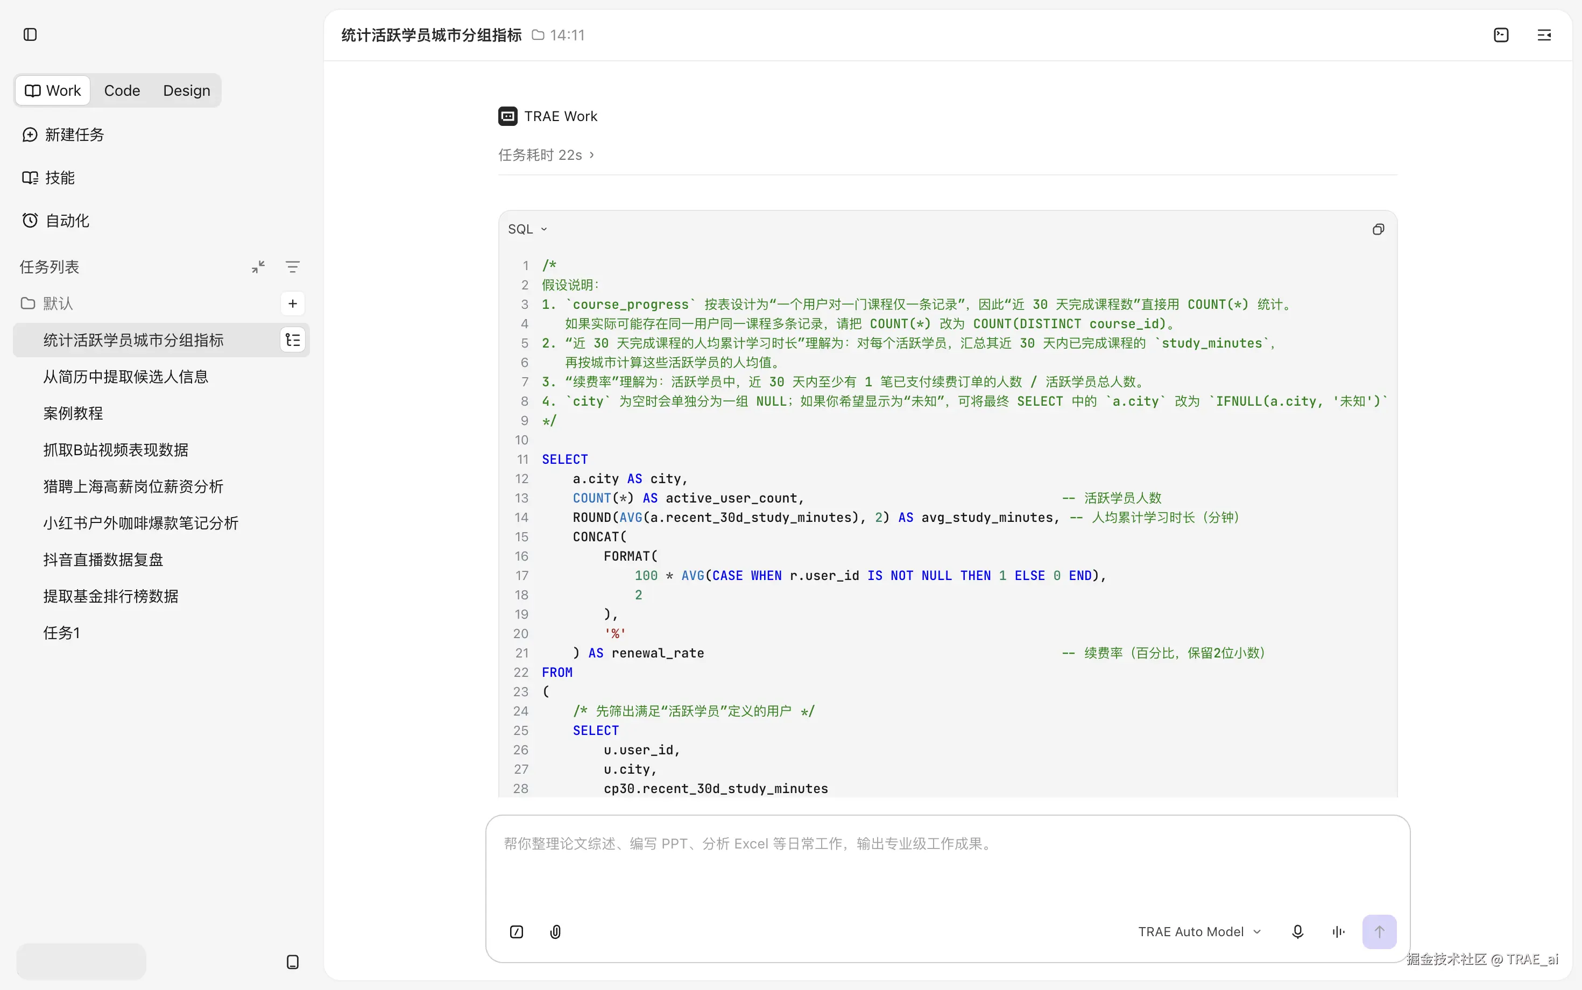The height and width of the screenshot is (990, 1582).
Task: Copy the SQL code block
Action: click(1379, 229)
